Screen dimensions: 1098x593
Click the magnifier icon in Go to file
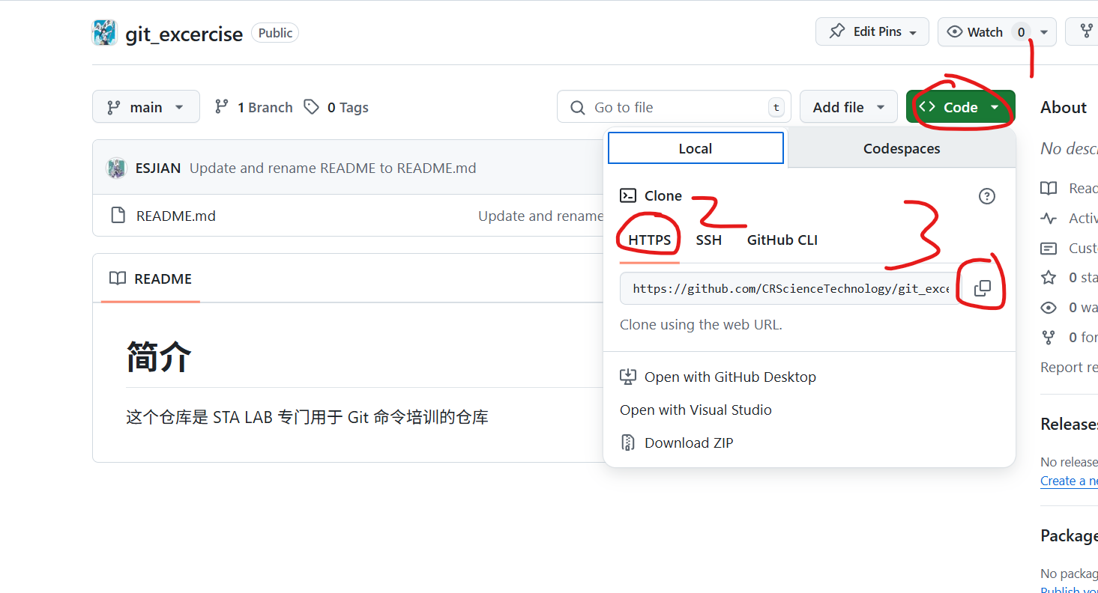(x=578, y=108)
